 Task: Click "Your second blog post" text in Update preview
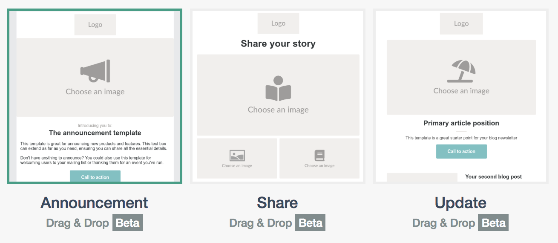tap(493, 176)
